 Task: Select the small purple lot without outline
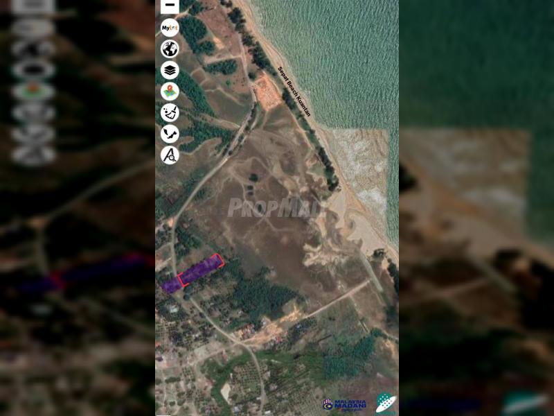(170, 284)
